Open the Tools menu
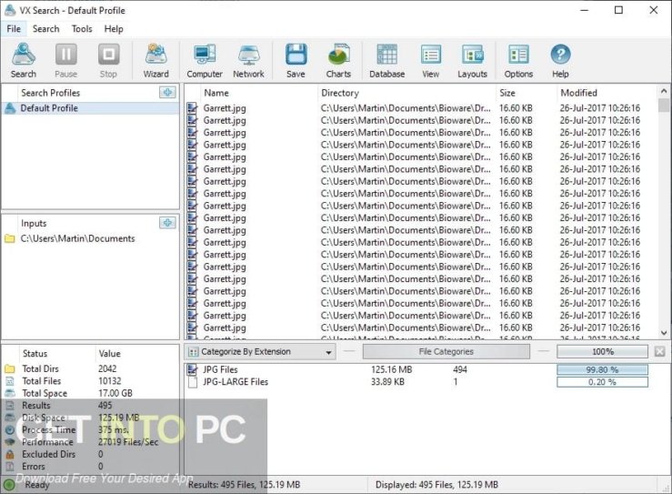The height and width of the screenshot is (494, 672). click(82, 29)
